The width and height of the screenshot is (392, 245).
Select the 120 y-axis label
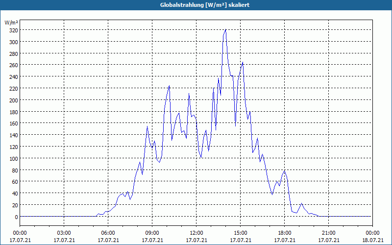pos(14,147)
